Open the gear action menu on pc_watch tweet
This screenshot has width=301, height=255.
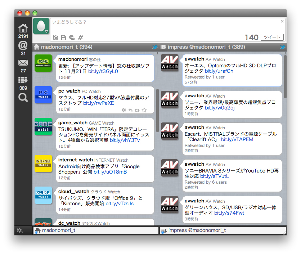pos(123,110)
